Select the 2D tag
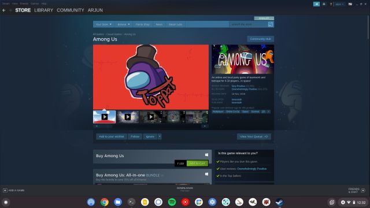Viewport: 370px width, 208px height. 264,112
